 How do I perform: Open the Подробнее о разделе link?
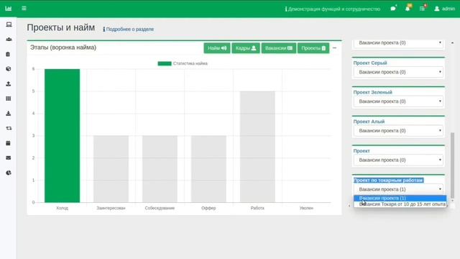coord(128,29)
